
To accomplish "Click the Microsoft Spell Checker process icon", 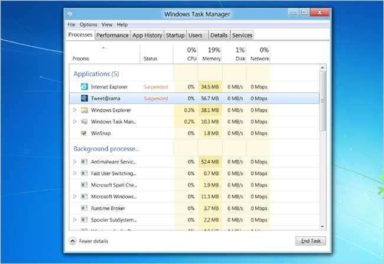I will pos(84,185).
